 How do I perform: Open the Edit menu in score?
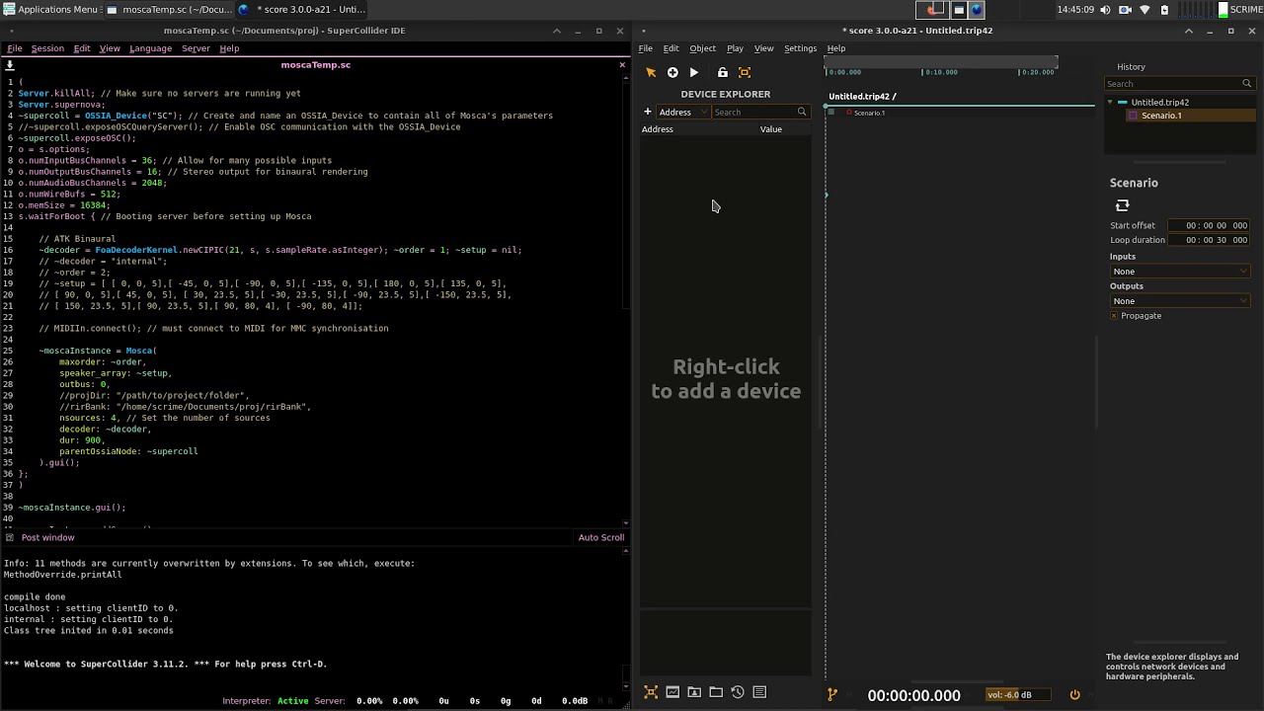(671, 48)
